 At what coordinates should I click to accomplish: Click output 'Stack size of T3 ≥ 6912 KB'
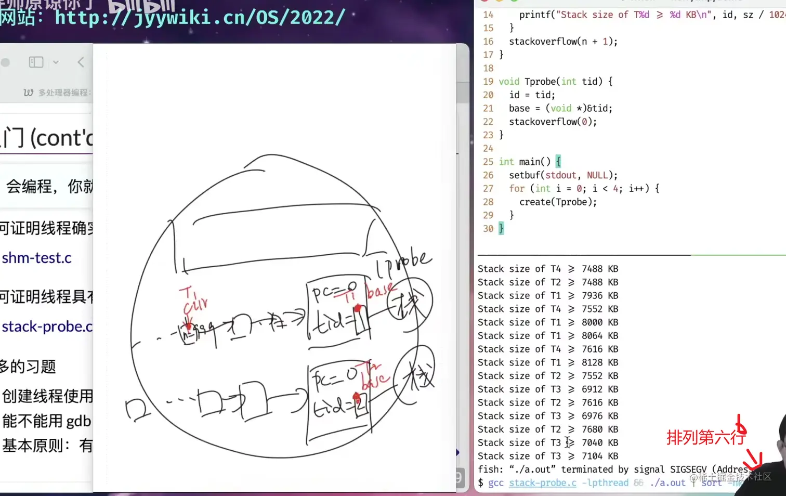click(548, 389)
